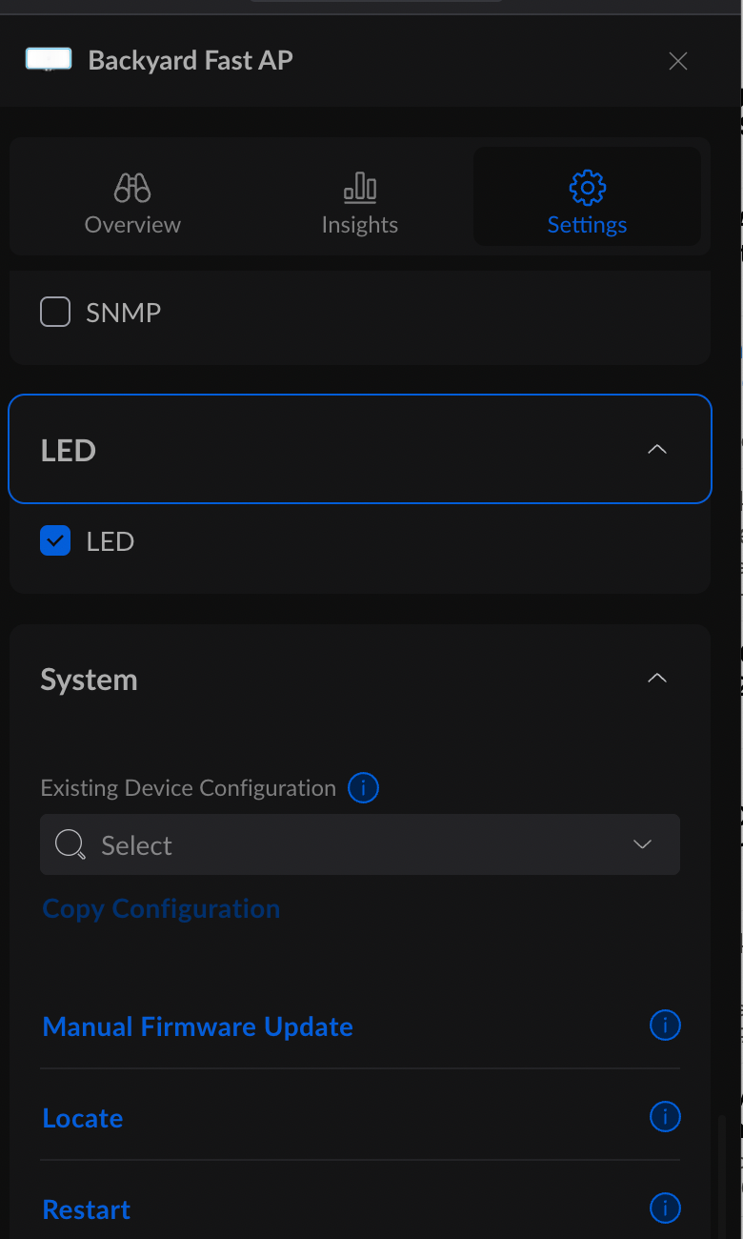Screen dimensions: 743x1239
Task: Click info icon beside Existing Device Configuration
Action: pyautogui.click(x=363, y=788)
